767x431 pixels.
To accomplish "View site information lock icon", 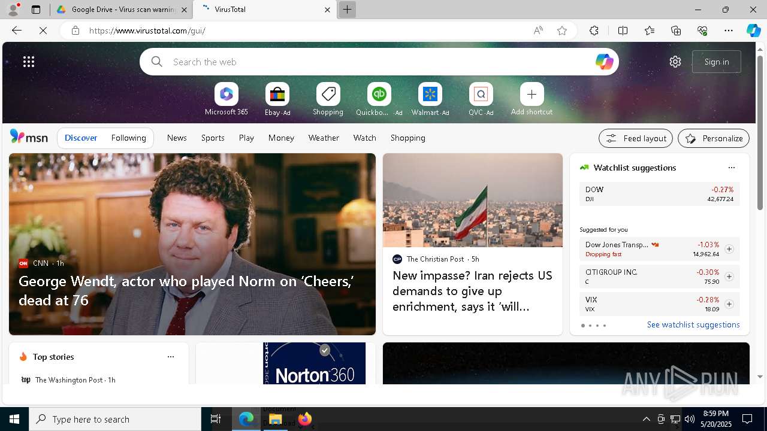I will pyautogui.click(x=76, y=31).
